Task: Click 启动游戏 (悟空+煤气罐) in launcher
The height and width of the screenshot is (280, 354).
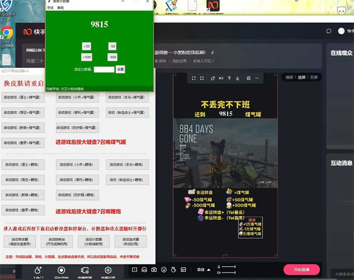Action: pos(23,113)
